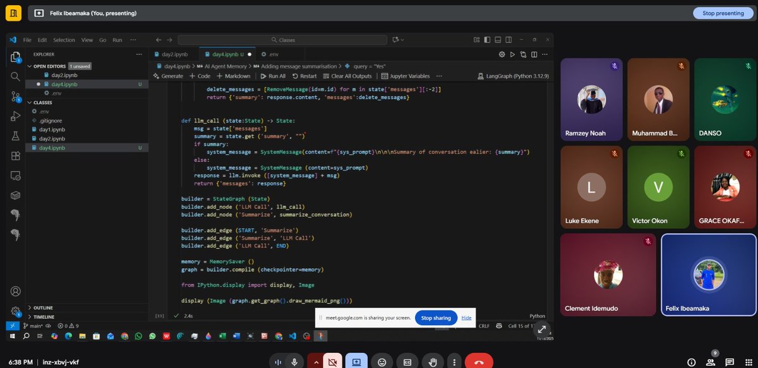Click the Stop presenting button

pyautogui.click(x=723, y=13)
